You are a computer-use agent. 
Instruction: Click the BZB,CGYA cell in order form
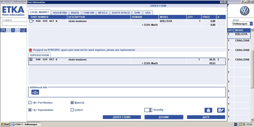(166, 21)
